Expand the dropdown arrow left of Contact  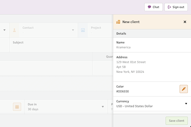[x=4, y=30]
